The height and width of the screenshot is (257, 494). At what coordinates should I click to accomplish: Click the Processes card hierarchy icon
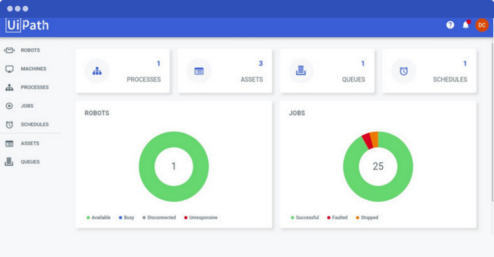(x=97, y=71)
